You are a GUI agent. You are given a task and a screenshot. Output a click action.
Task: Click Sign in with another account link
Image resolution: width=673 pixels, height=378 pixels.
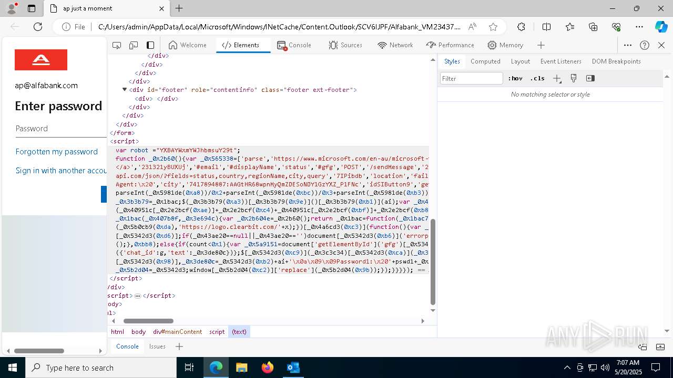click(x=61, y=171)
